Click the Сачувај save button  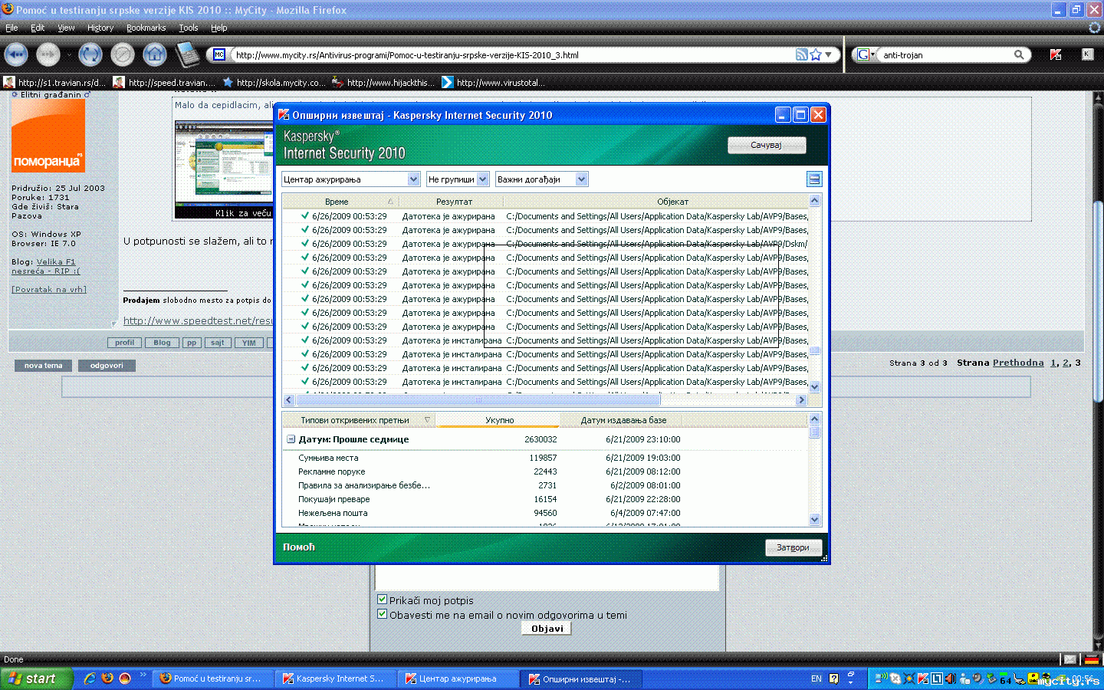coord(767,145)
